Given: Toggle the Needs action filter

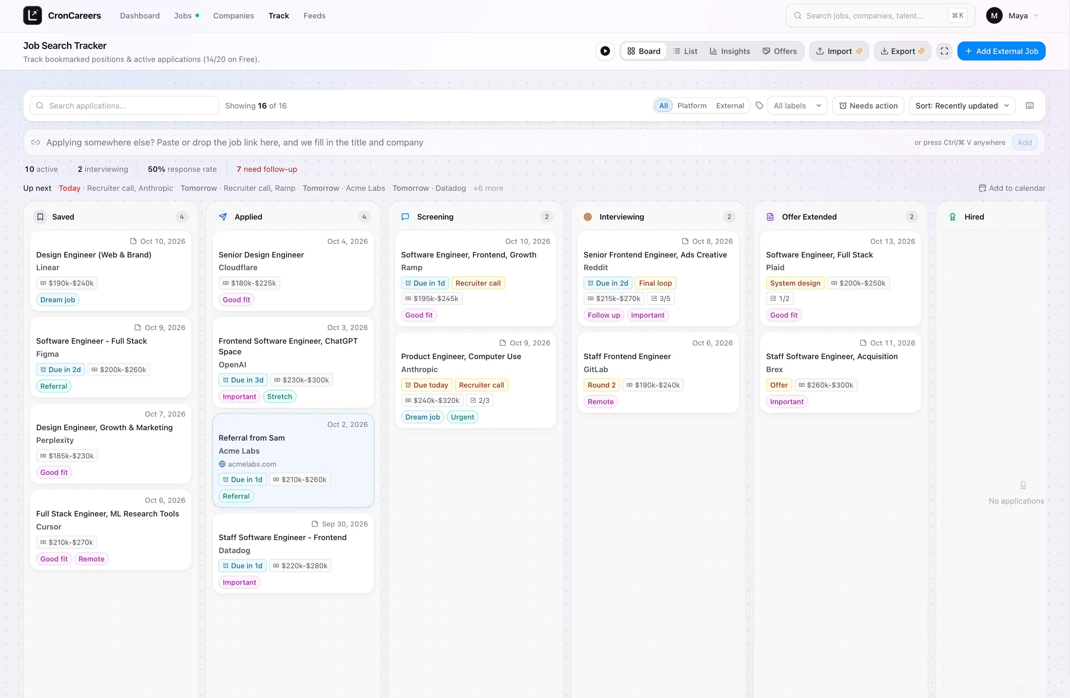Looking at the screenshot, I should pyautogui.click(x=868, y=106).
